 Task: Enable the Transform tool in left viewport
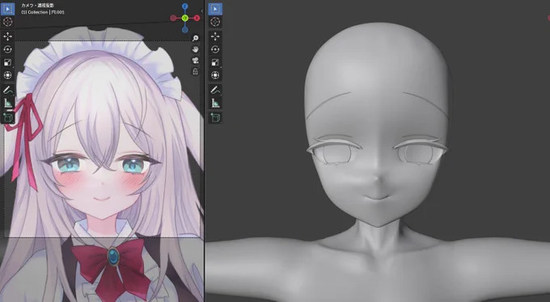(8, 75)
